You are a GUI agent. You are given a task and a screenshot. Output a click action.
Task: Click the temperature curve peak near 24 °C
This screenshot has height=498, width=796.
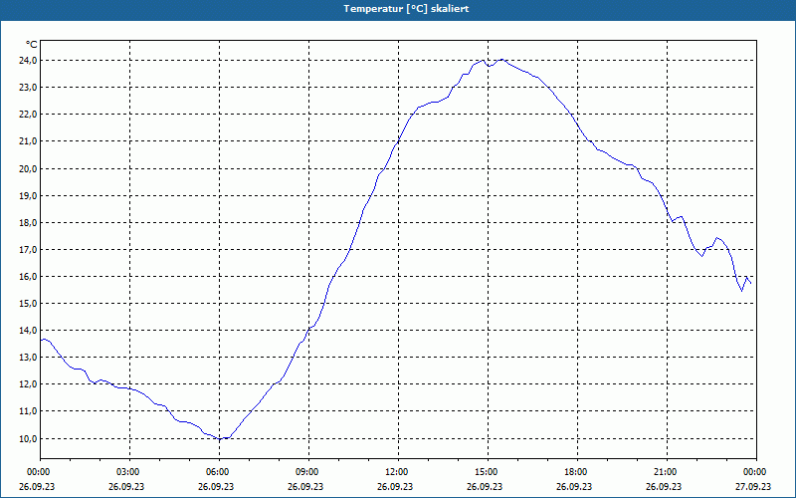point(502,60)
